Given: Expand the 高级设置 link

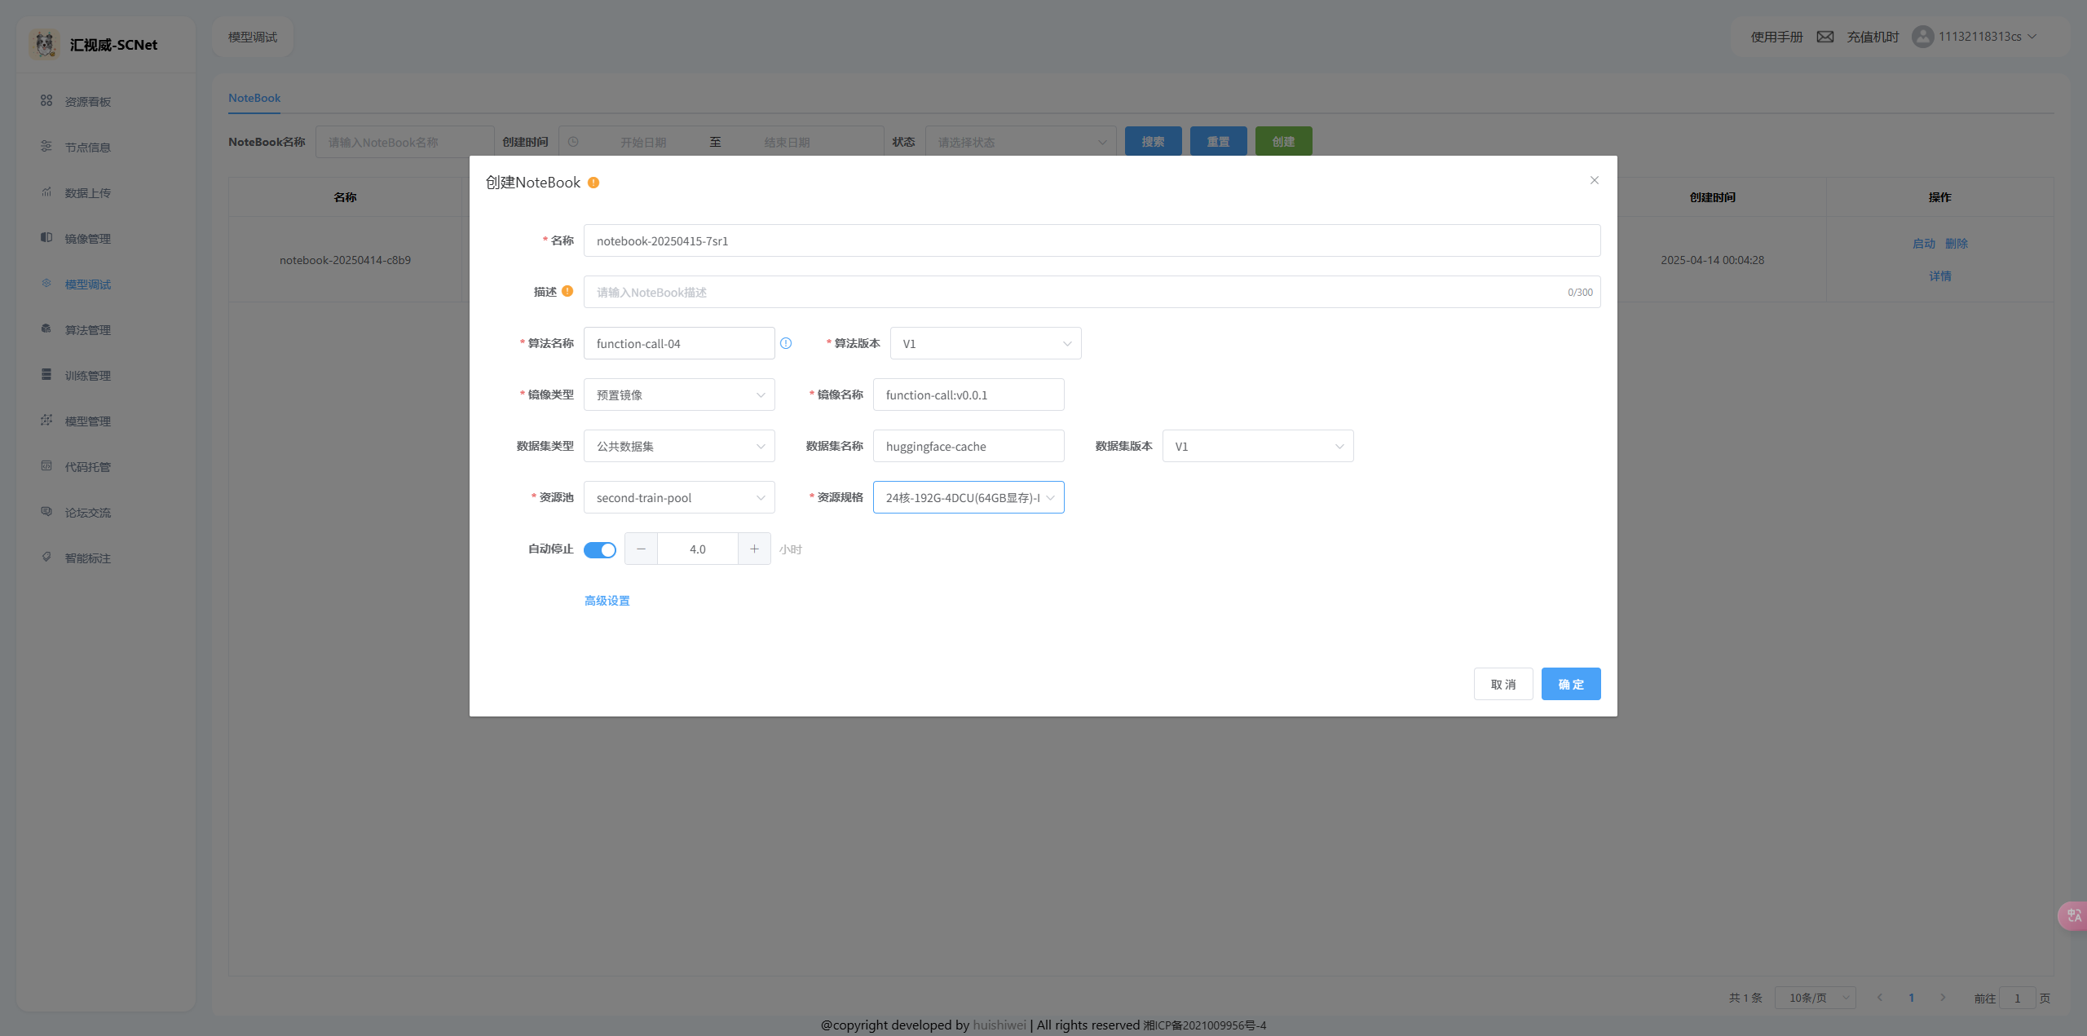Looking at the screenshot, I should tap(607, 601).
